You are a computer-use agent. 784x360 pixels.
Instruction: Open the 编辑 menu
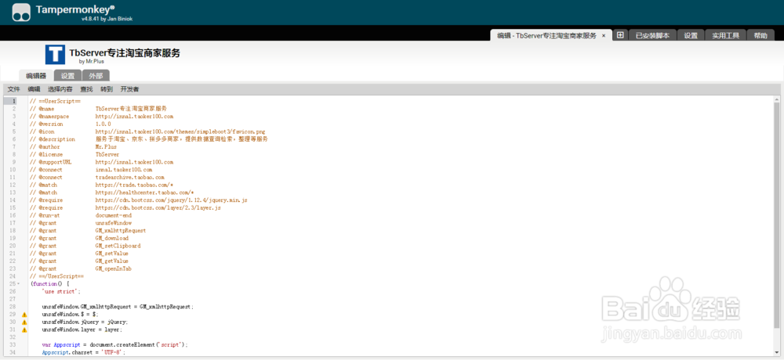tap(34, 89)
